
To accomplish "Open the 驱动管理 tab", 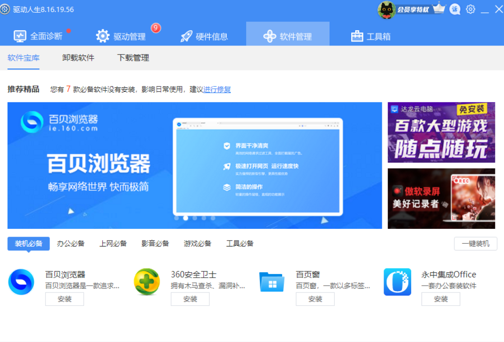I will pyautogui.click(x=122, y=36).
